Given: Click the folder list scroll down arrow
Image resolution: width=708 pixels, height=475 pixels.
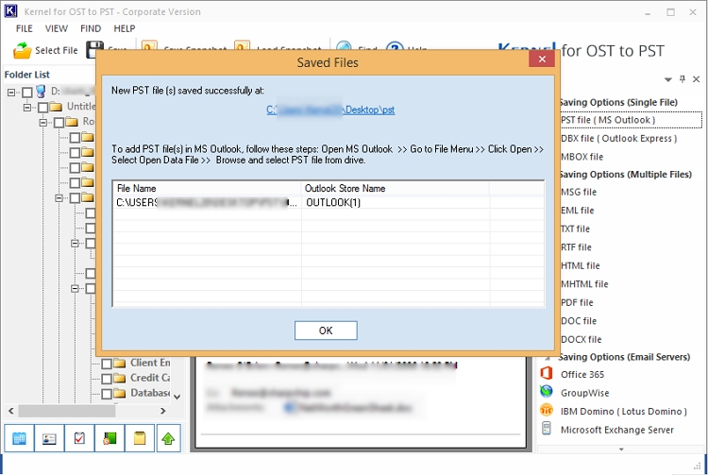Looking at the screenshot, I should pos(177,397).
